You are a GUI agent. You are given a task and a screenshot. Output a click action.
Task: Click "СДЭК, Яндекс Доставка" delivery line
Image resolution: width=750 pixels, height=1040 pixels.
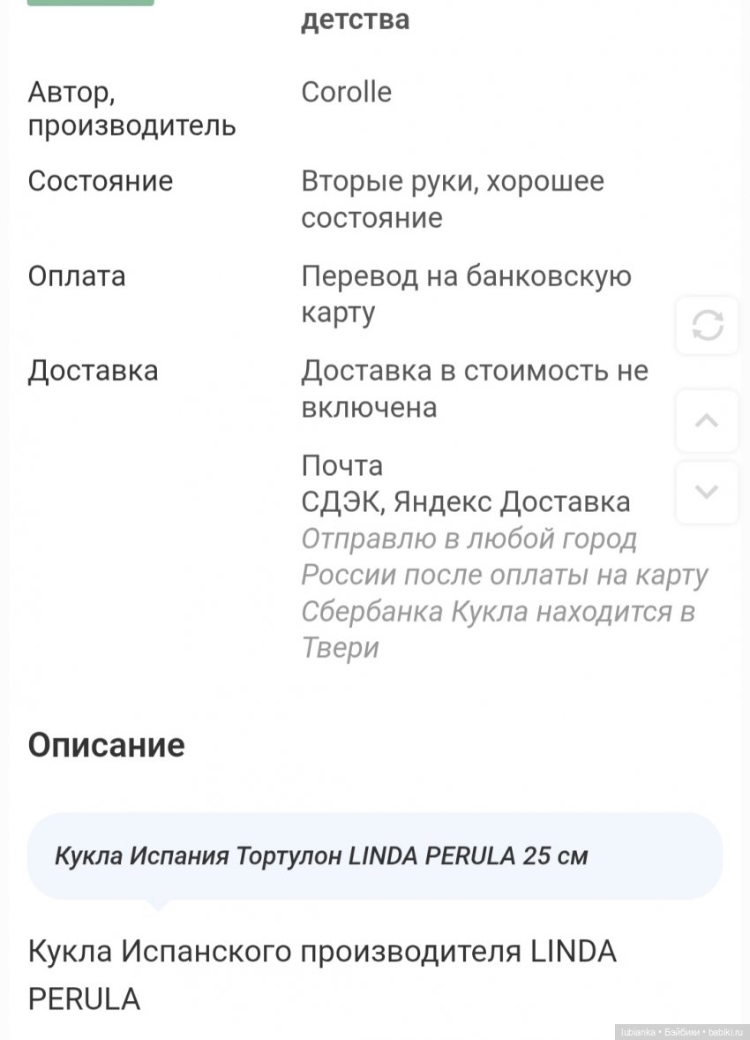pyautogui.click(x=466, y=502)
